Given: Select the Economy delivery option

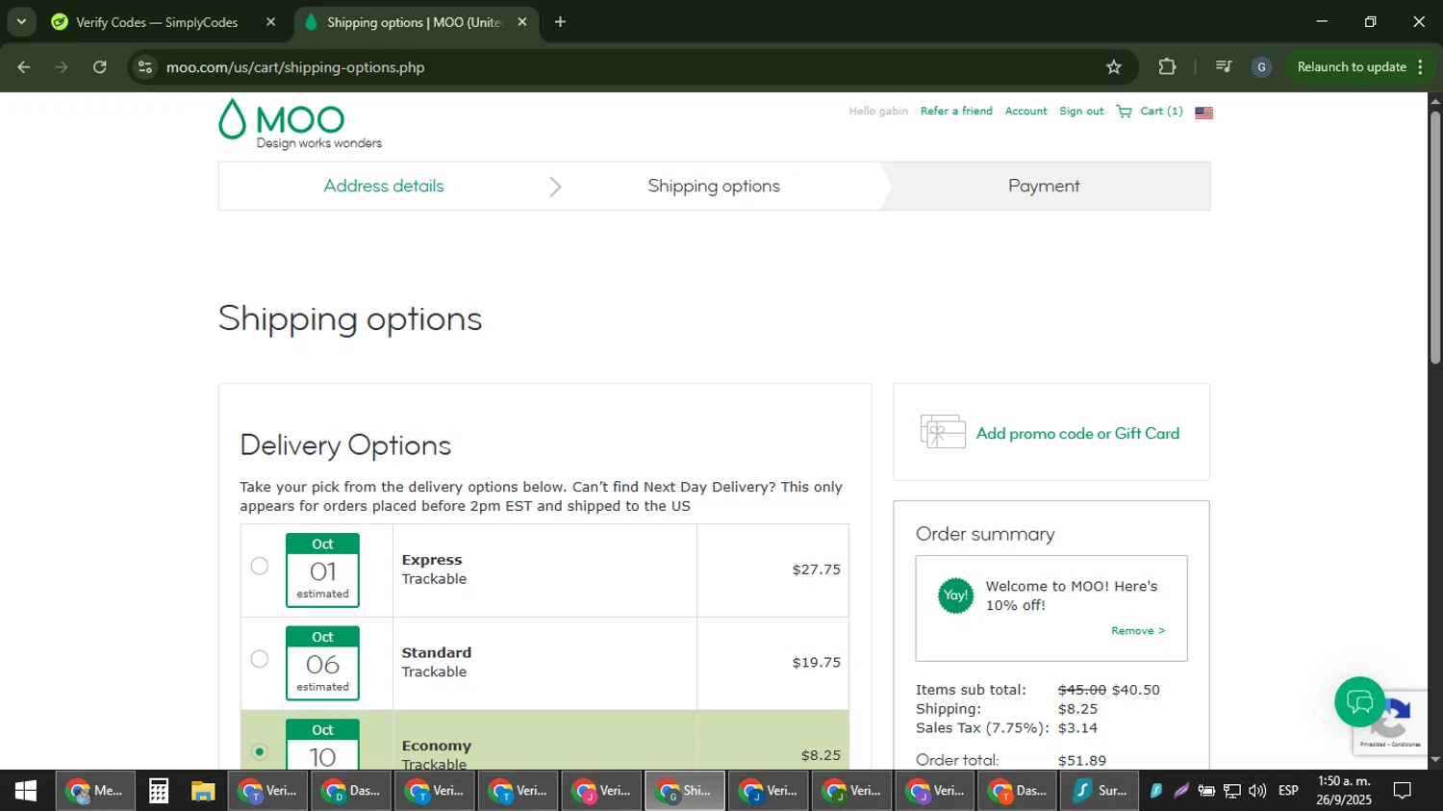Looking at the screenshot, I should click(x=260, y=751).
